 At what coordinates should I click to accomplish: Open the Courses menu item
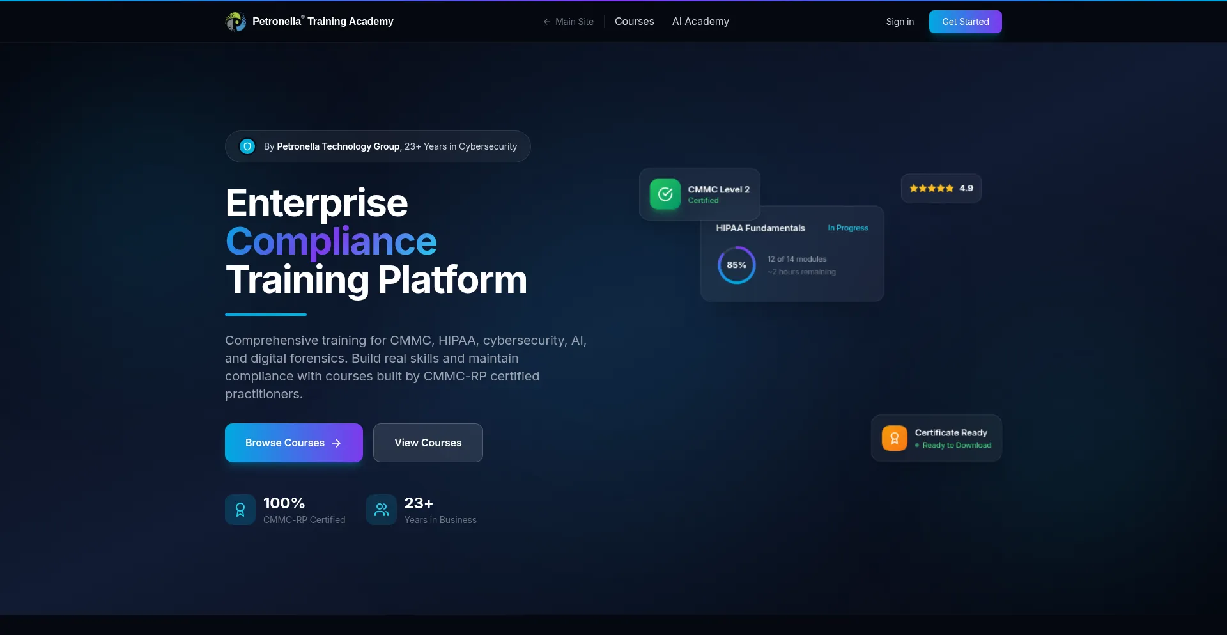coord(635,22)
